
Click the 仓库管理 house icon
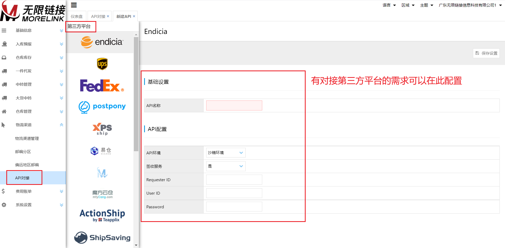(4, 112)
